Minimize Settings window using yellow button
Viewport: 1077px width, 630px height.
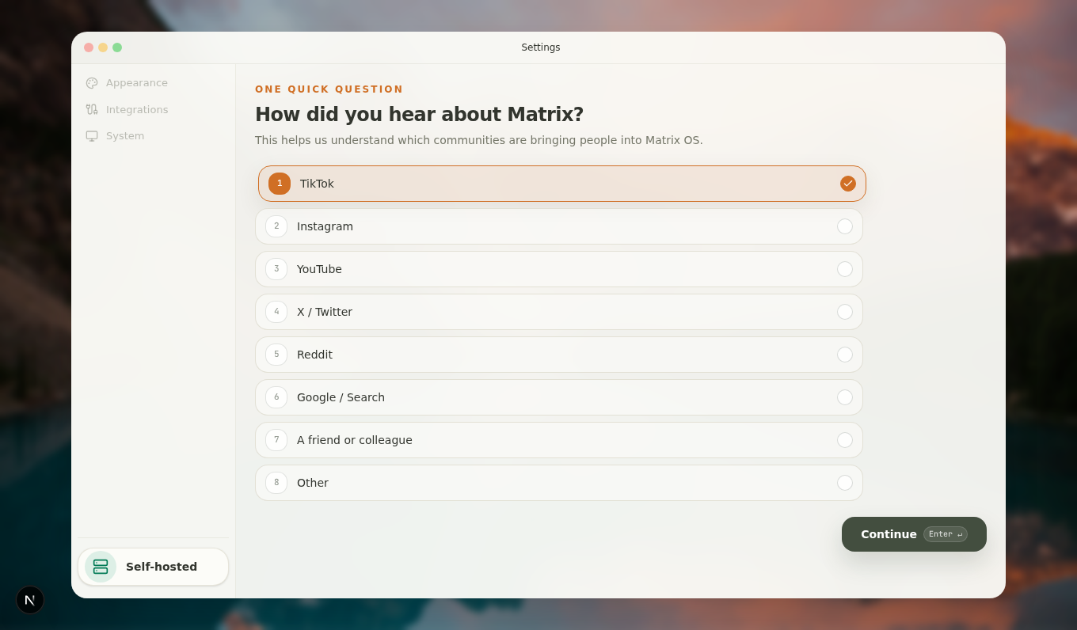tap(103, 47)
